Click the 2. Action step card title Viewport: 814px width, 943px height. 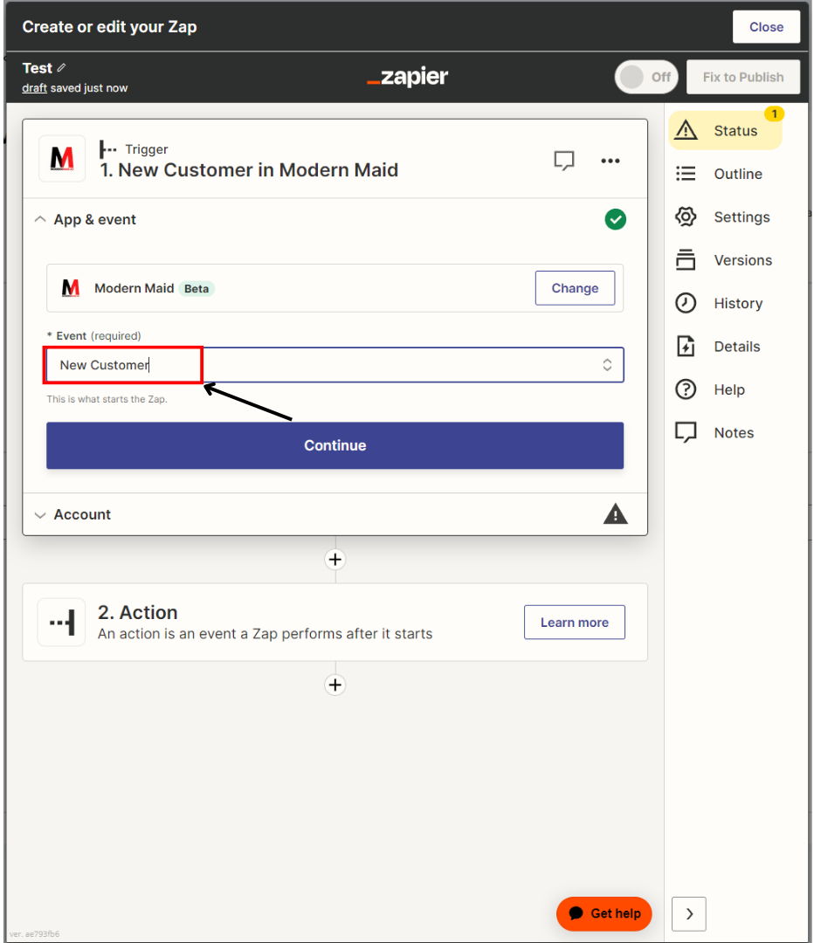pos(138,612)
